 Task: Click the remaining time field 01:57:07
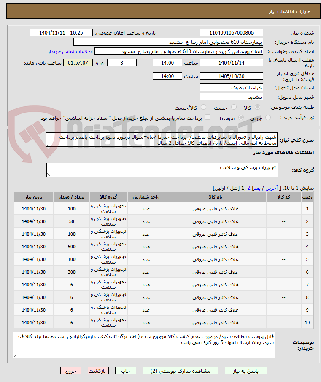point(78,62)
